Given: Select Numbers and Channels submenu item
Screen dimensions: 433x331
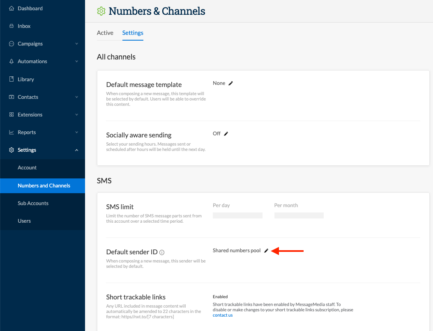Looking at the screenshot, I should [43, 185].
